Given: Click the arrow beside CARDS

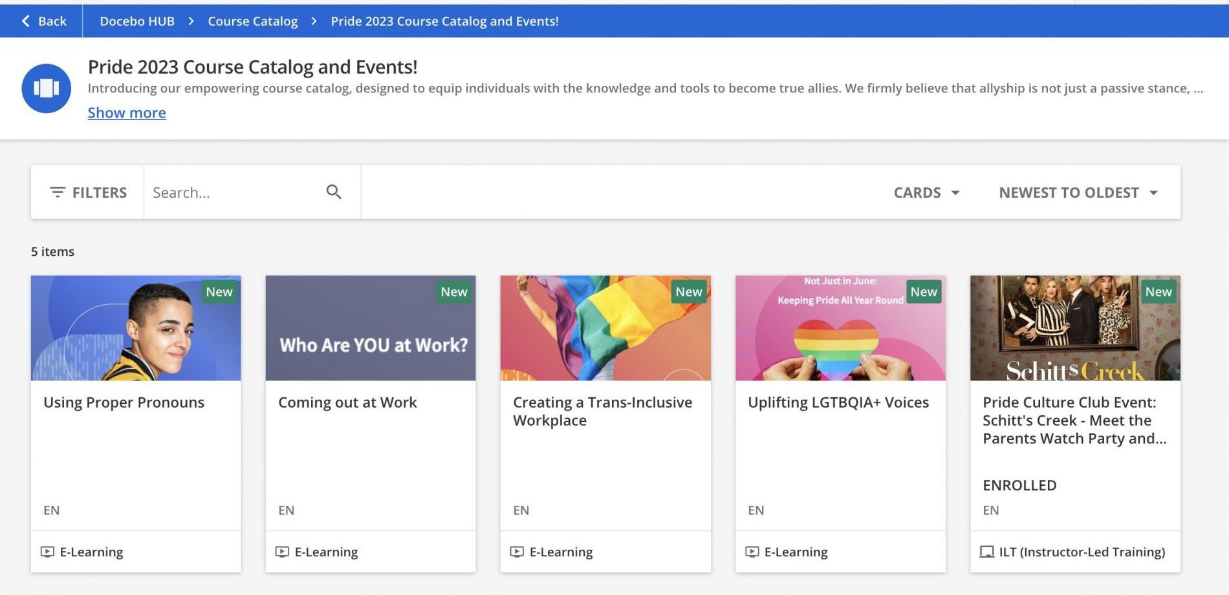Looking at the screenshot, I should coord(955,193).
